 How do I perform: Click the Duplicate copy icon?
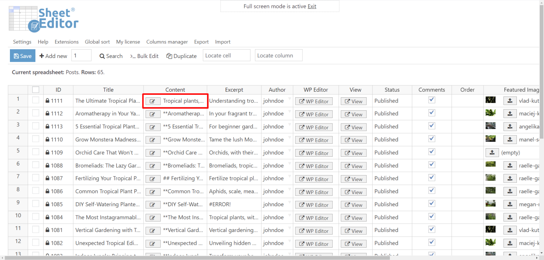tap(169, 56)
